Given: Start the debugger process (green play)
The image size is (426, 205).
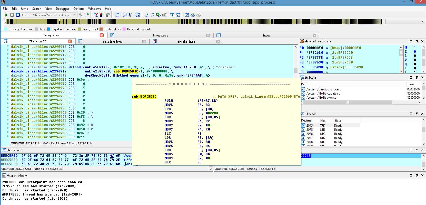Looking at the screenshot, I should (x=6, y=15).
